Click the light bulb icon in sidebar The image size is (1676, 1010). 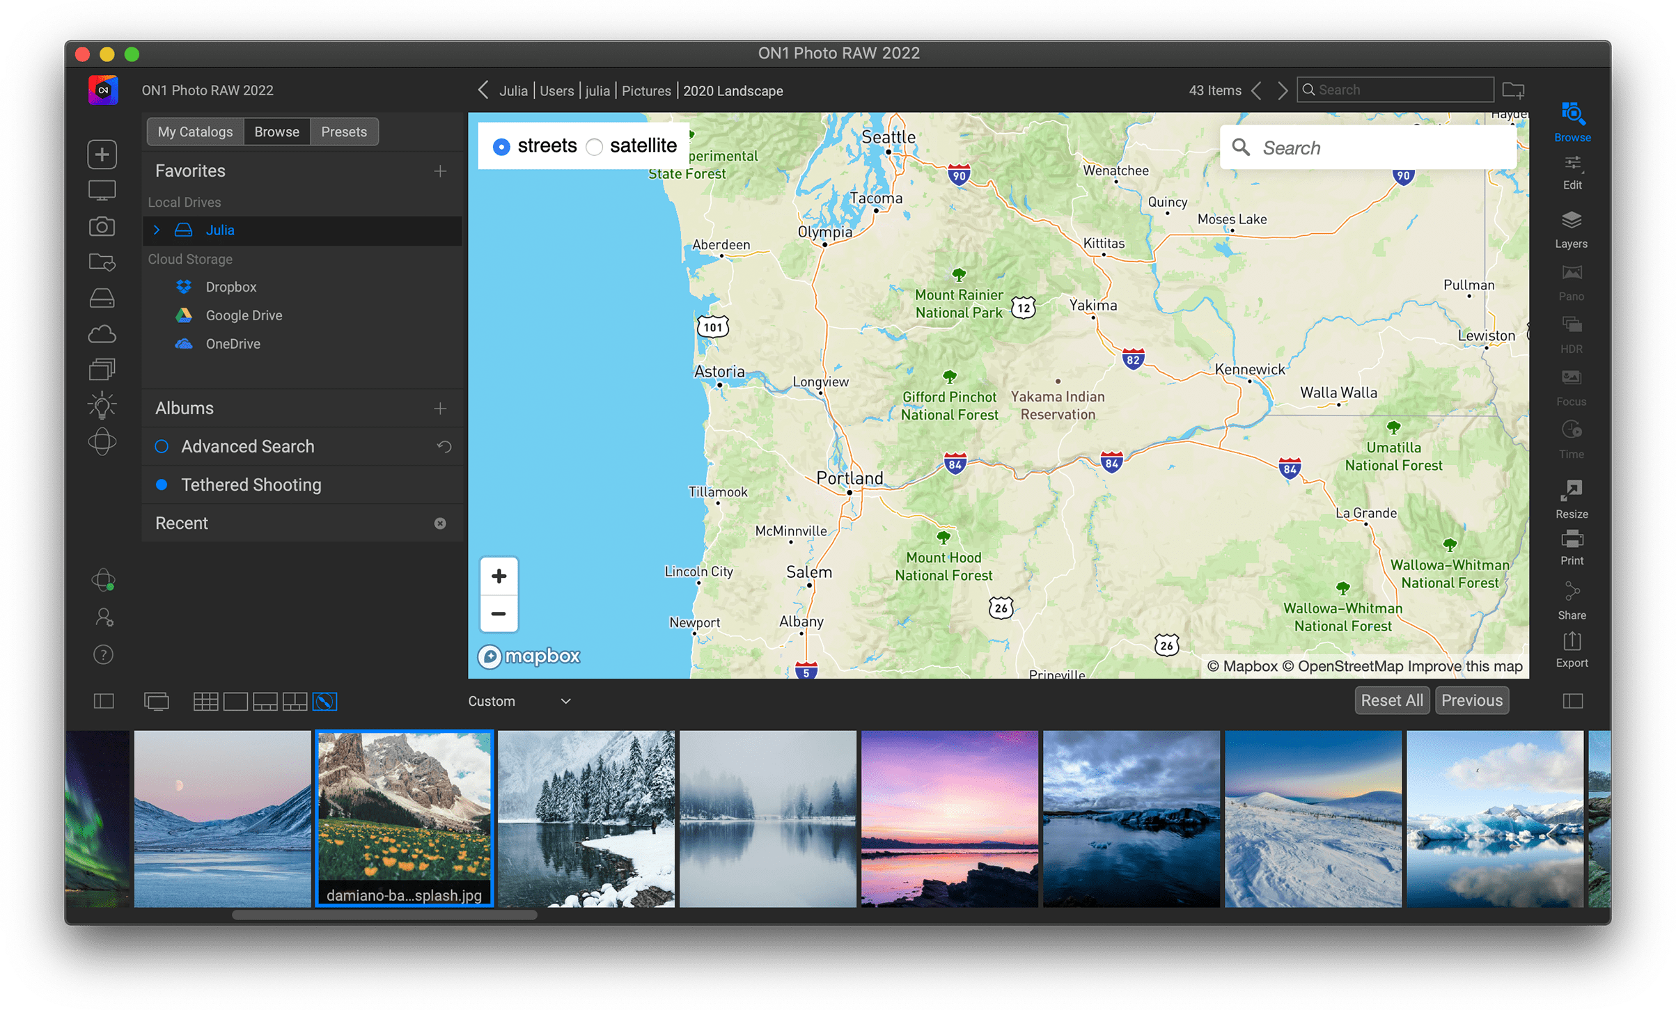[x=102, y=405]
